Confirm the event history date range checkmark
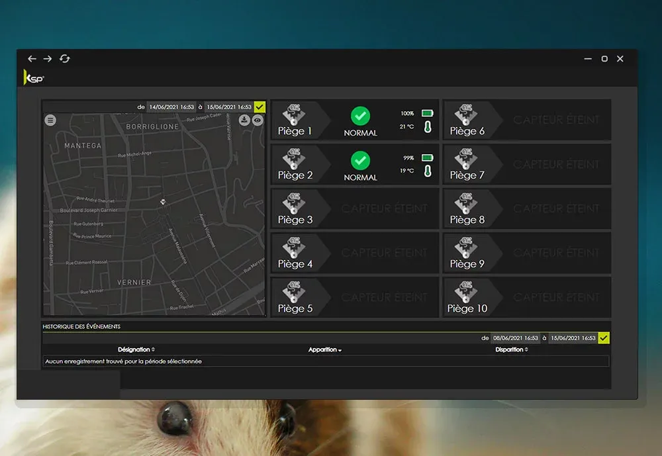This screenshot has width=662, height=456. 604,338
